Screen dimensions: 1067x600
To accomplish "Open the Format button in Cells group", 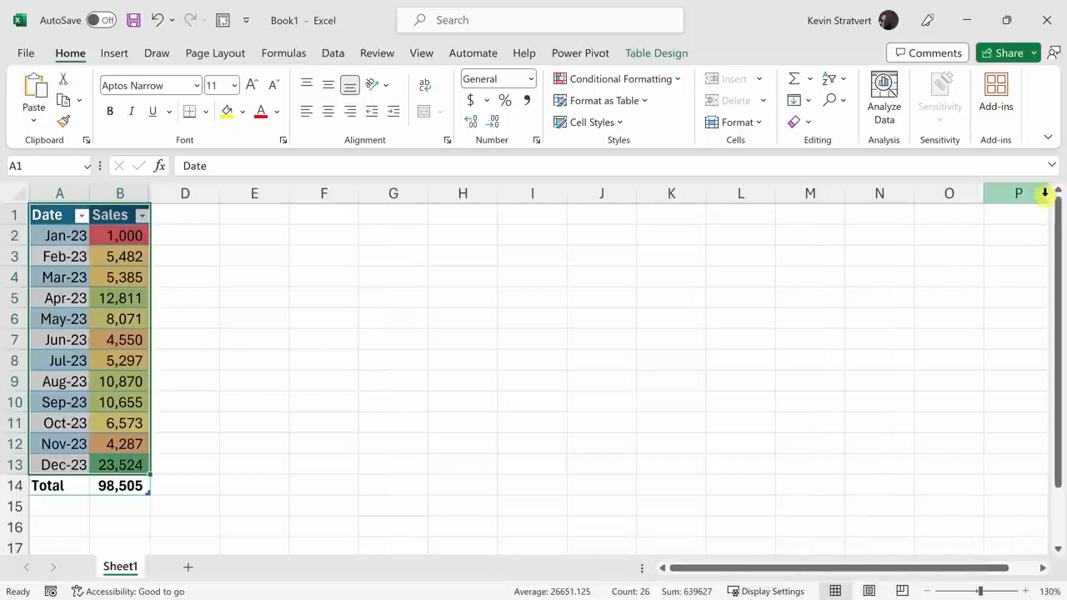I will [x=734, y=122].
